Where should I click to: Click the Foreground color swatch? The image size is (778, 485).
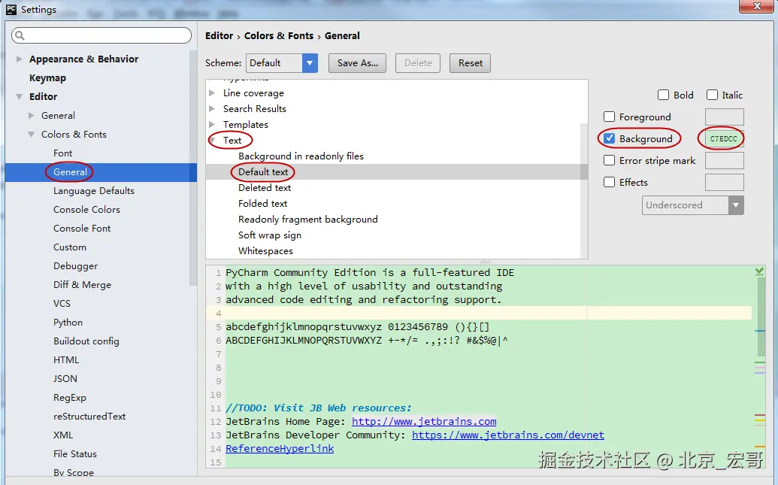tap(724, 117)
